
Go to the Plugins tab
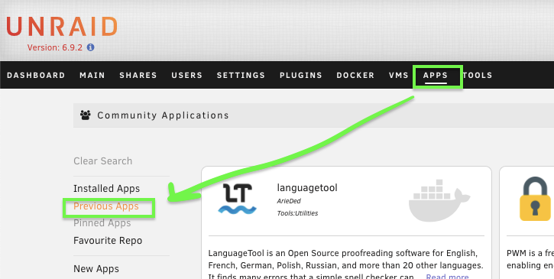[301, 76]
